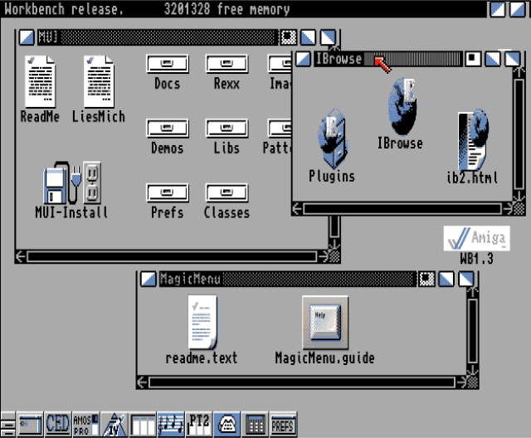Click the Workbench screen title bar text
Image resolution: width=531 pixels, height=438 pixels.
tap(64, 9)
